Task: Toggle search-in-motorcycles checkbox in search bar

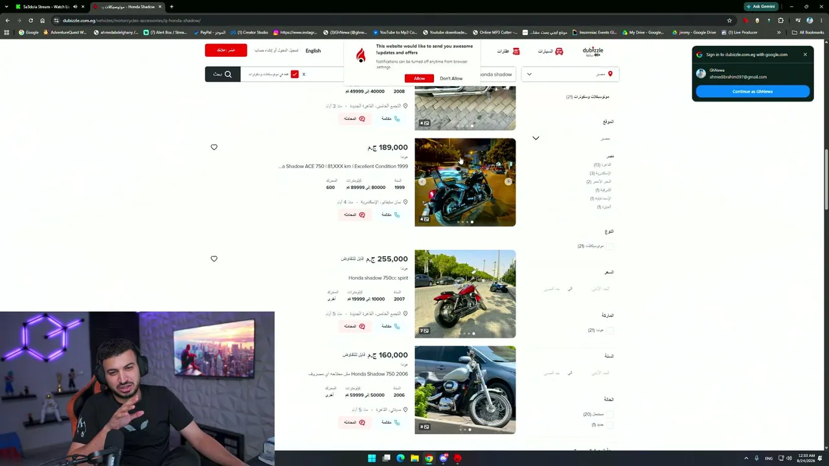Action: pos(295,74)
